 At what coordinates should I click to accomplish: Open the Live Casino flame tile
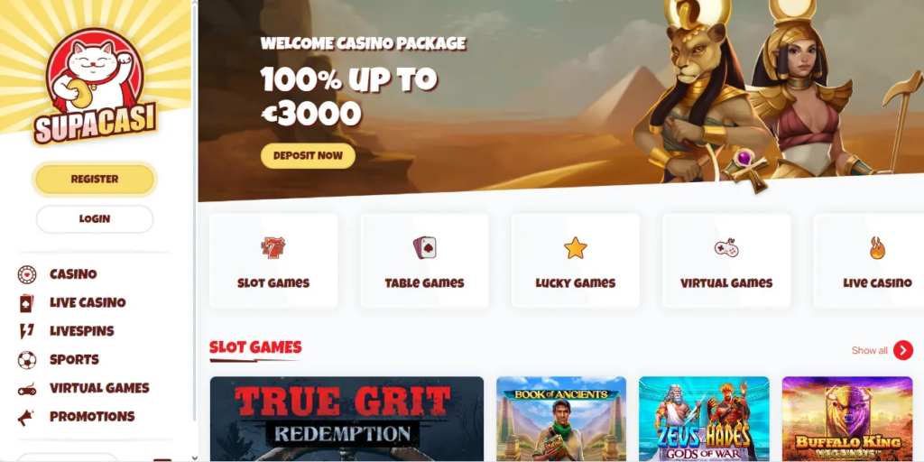tap(869, 261)
